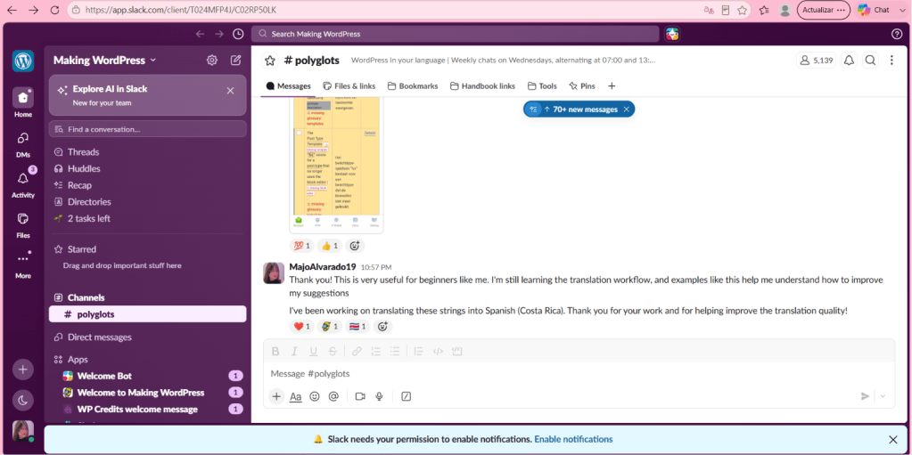
Task: Open emoji picker in composer
Action: tap(315, 396)
